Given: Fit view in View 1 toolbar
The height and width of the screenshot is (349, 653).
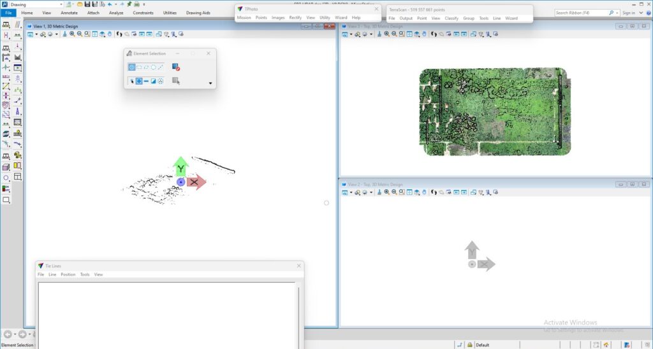Looking at the screenshot, I should coord(94,34).
